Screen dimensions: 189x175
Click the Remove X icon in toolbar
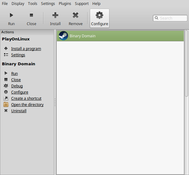click(x=76, y=15)
